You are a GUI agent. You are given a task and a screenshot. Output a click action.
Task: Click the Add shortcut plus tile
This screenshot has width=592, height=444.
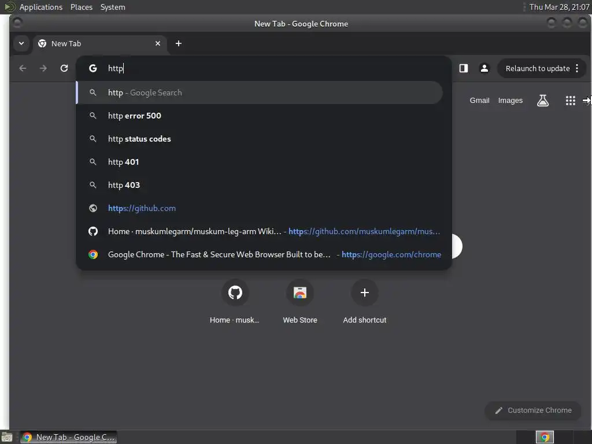(365, 293)
